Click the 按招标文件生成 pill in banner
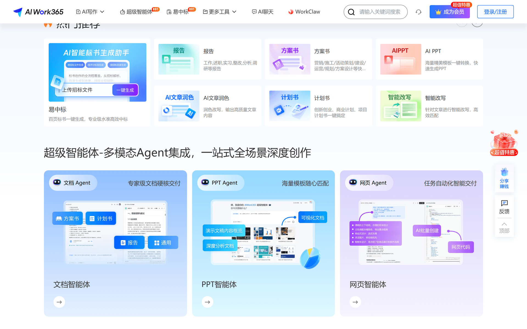The image size is (527, 329). pyautogui.click(x=75, y=65)
